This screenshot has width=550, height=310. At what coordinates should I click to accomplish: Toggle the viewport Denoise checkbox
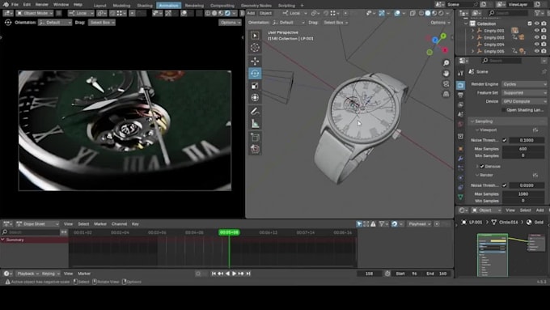click(x=482, y=167)
